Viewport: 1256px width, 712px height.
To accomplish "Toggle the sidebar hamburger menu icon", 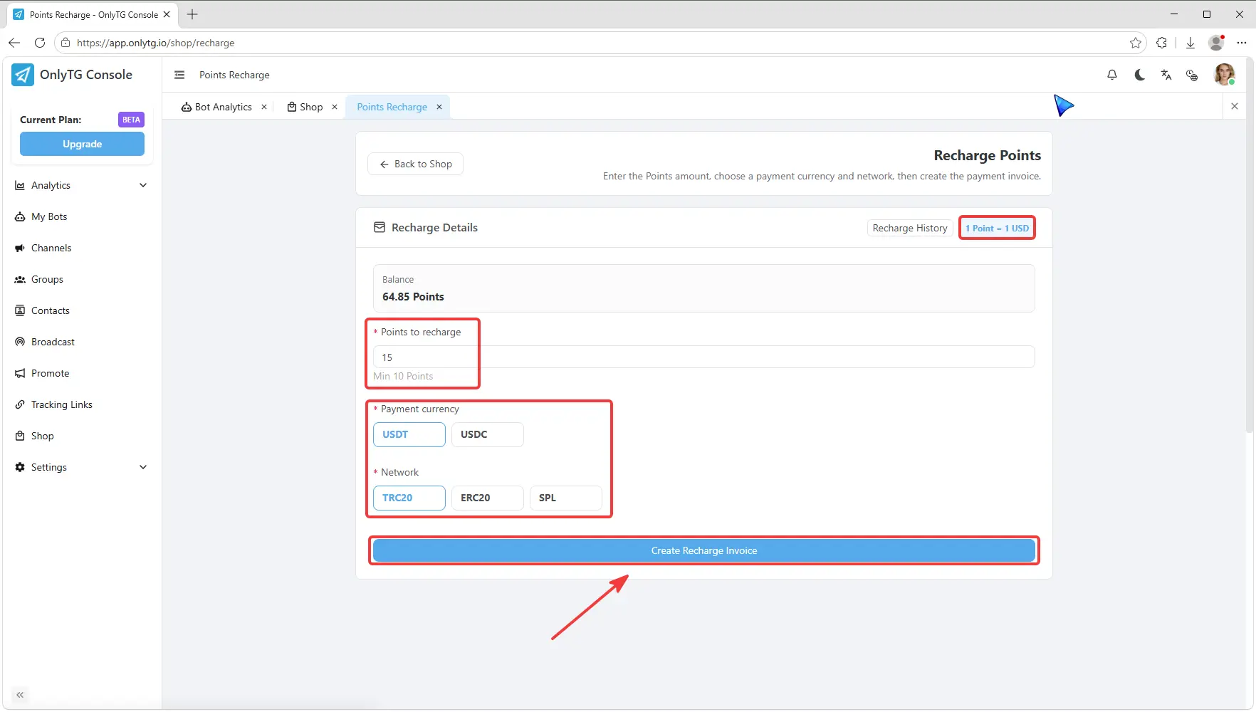I will [x=179, y=75].
